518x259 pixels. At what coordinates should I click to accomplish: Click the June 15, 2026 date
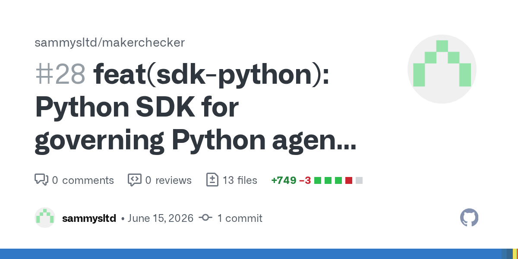[x=161, y=218]
